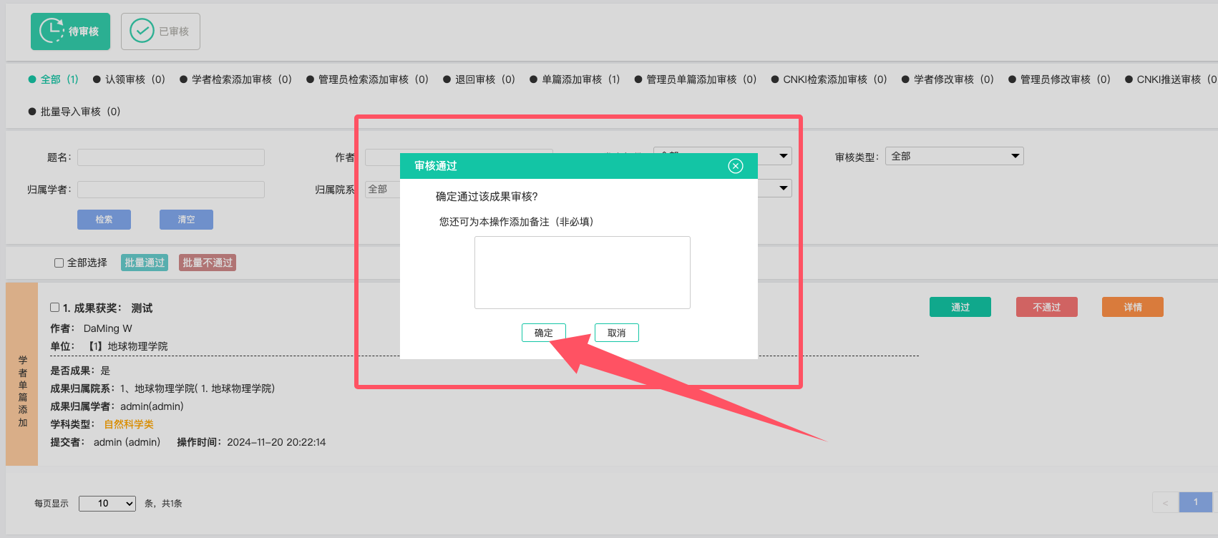Select 学者检索添加审核 (0) filter
1218x538 pixels.
point(235,79)
